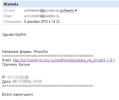The width and height of the screenshot is (119, 100).
Task: Click the "Файл:" label before the URL
Action: (x=7, y=60)
